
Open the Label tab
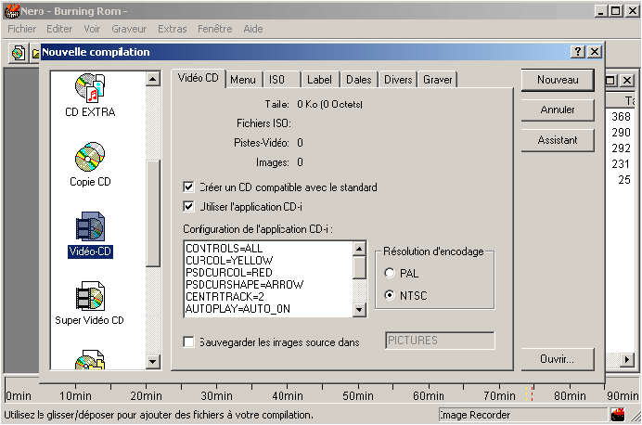coord(319,80)
